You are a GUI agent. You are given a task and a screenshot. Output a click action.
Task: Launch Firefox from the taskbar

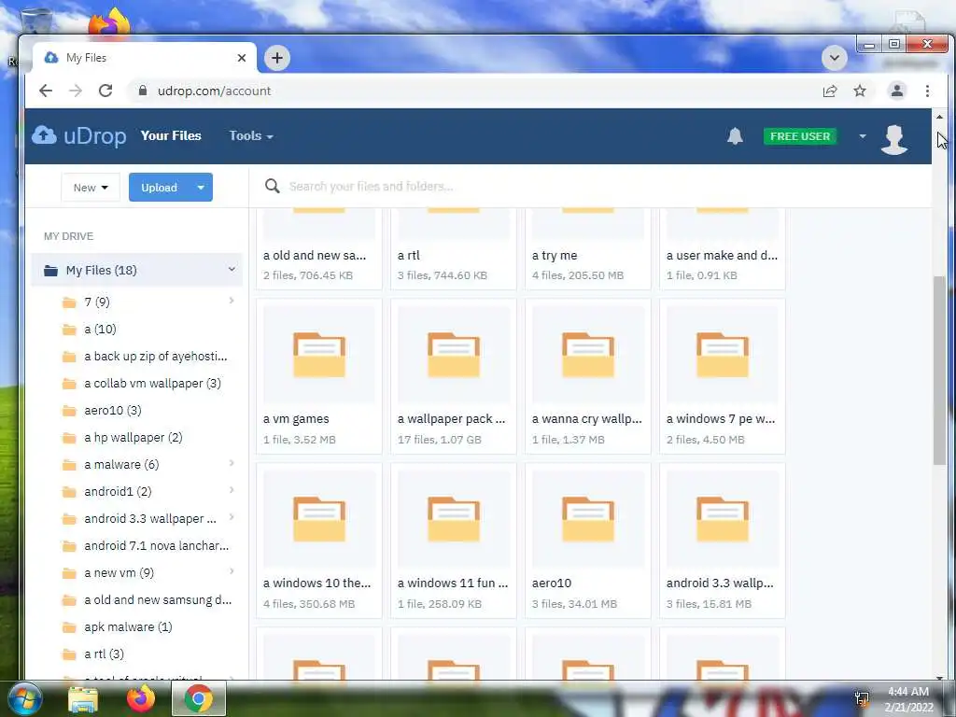coord(141,698)
